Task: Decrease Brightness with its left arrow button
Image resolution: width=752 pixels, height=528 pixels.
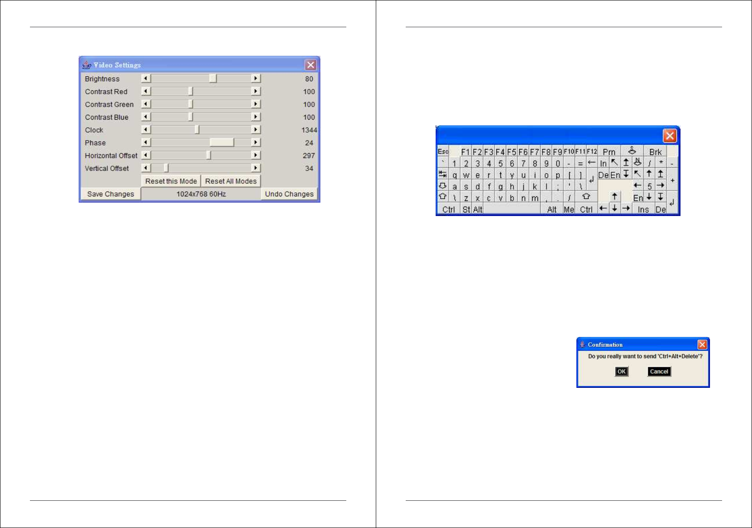Action: tap(146, 79)
